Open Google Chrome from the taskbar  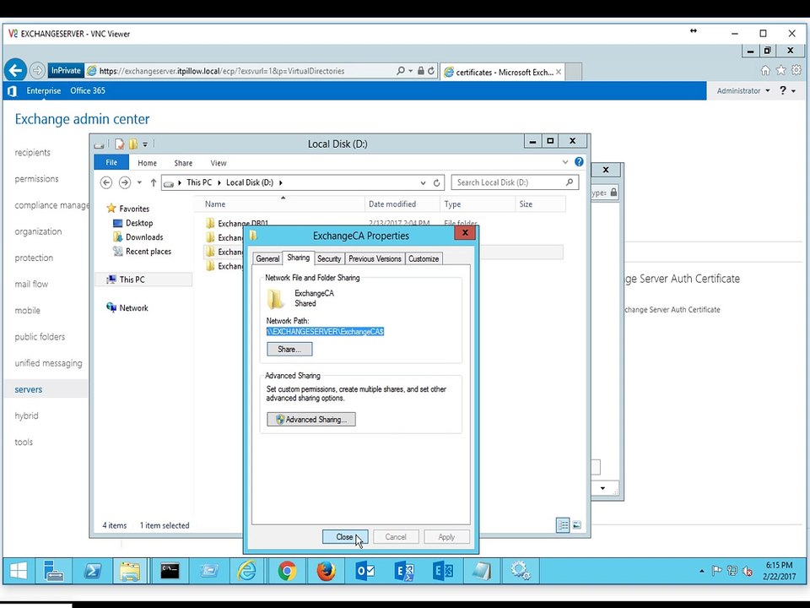pyautogui.click(x=287, y=571)
